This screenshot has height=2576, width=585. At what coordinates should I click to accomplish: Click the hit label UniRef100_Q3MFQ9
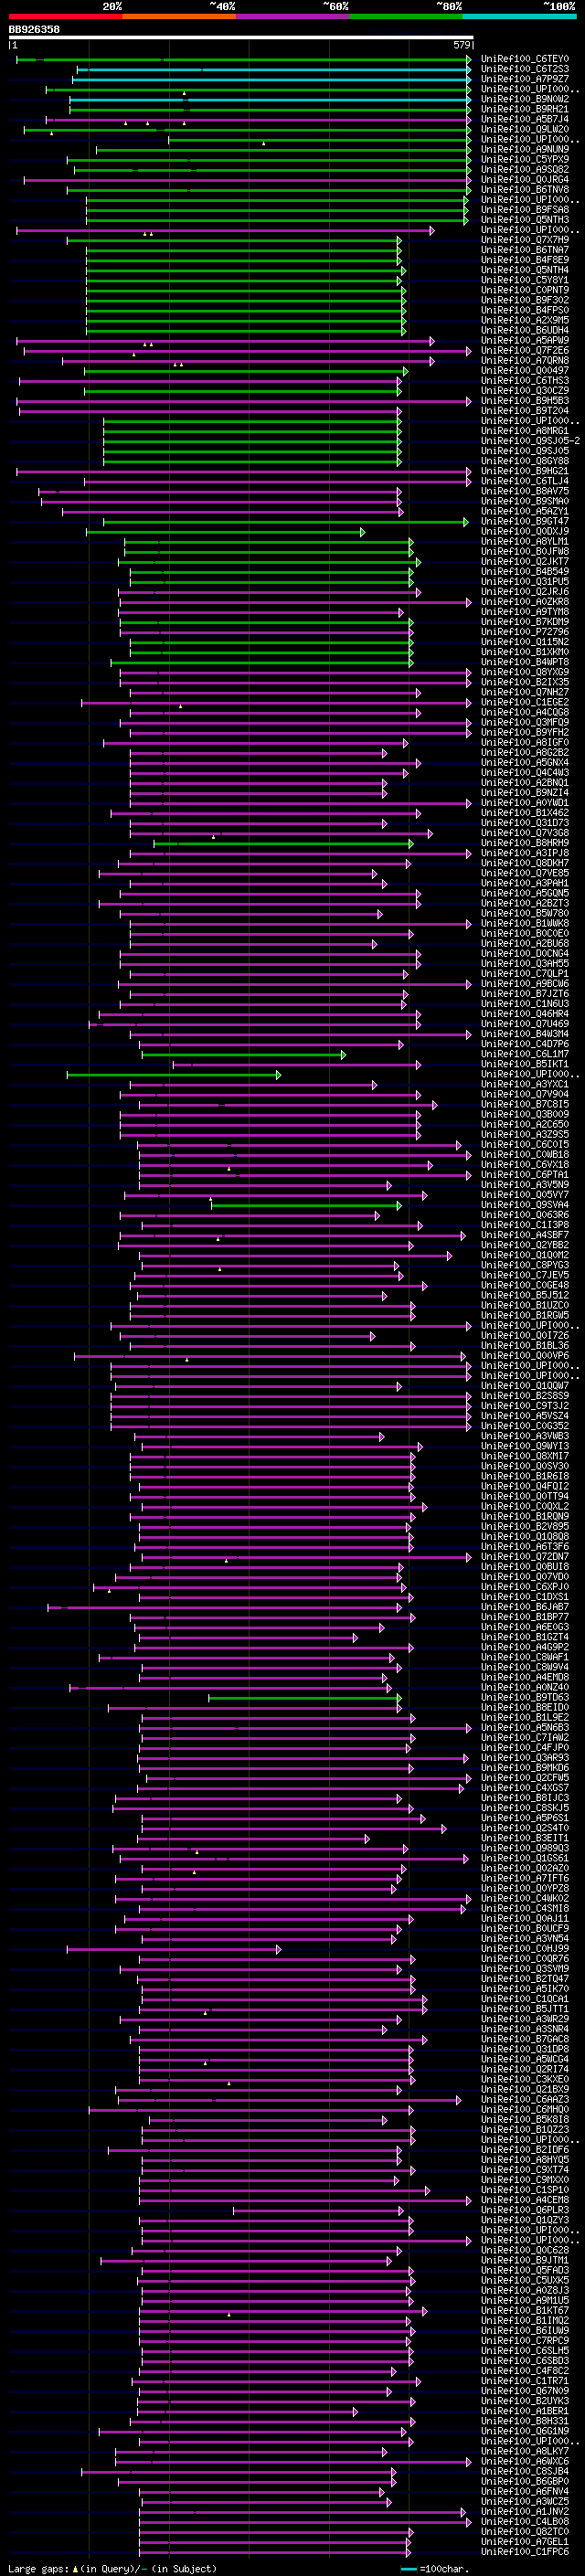coord(524,722)
